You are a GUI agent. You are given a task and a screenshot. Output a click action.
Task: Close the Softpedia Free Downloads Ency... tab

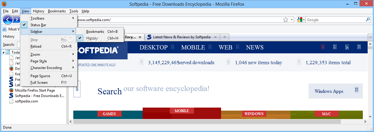pos(140,37)
